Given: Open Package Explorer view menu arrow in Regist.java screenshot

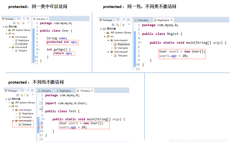Looking at the screenshot, I should pyautogui.click(x=129, y=24).
